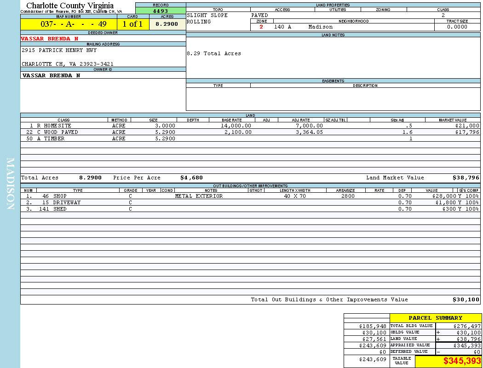Select the R HOMESITE land row

pyautogui.click(x=54, y=126)
